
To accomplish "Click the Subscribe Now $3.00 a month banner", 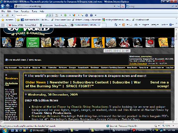I will coord(33,42).
